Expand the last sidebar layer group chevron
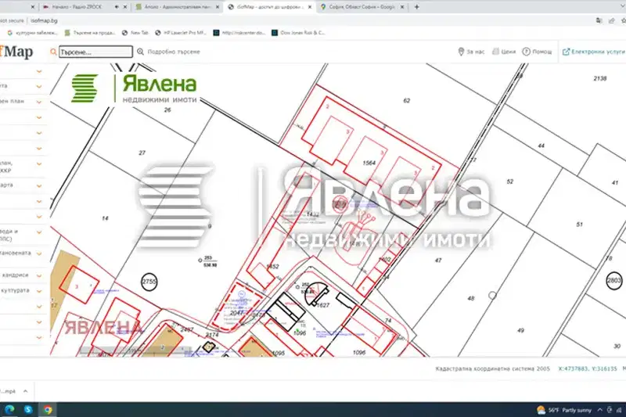The width and height of the screenshot is (626, 417). coord(39,338)
